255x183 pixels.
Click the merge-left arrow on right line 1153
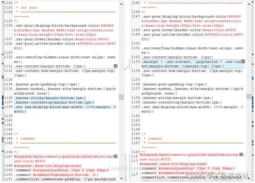coord(243,61)
